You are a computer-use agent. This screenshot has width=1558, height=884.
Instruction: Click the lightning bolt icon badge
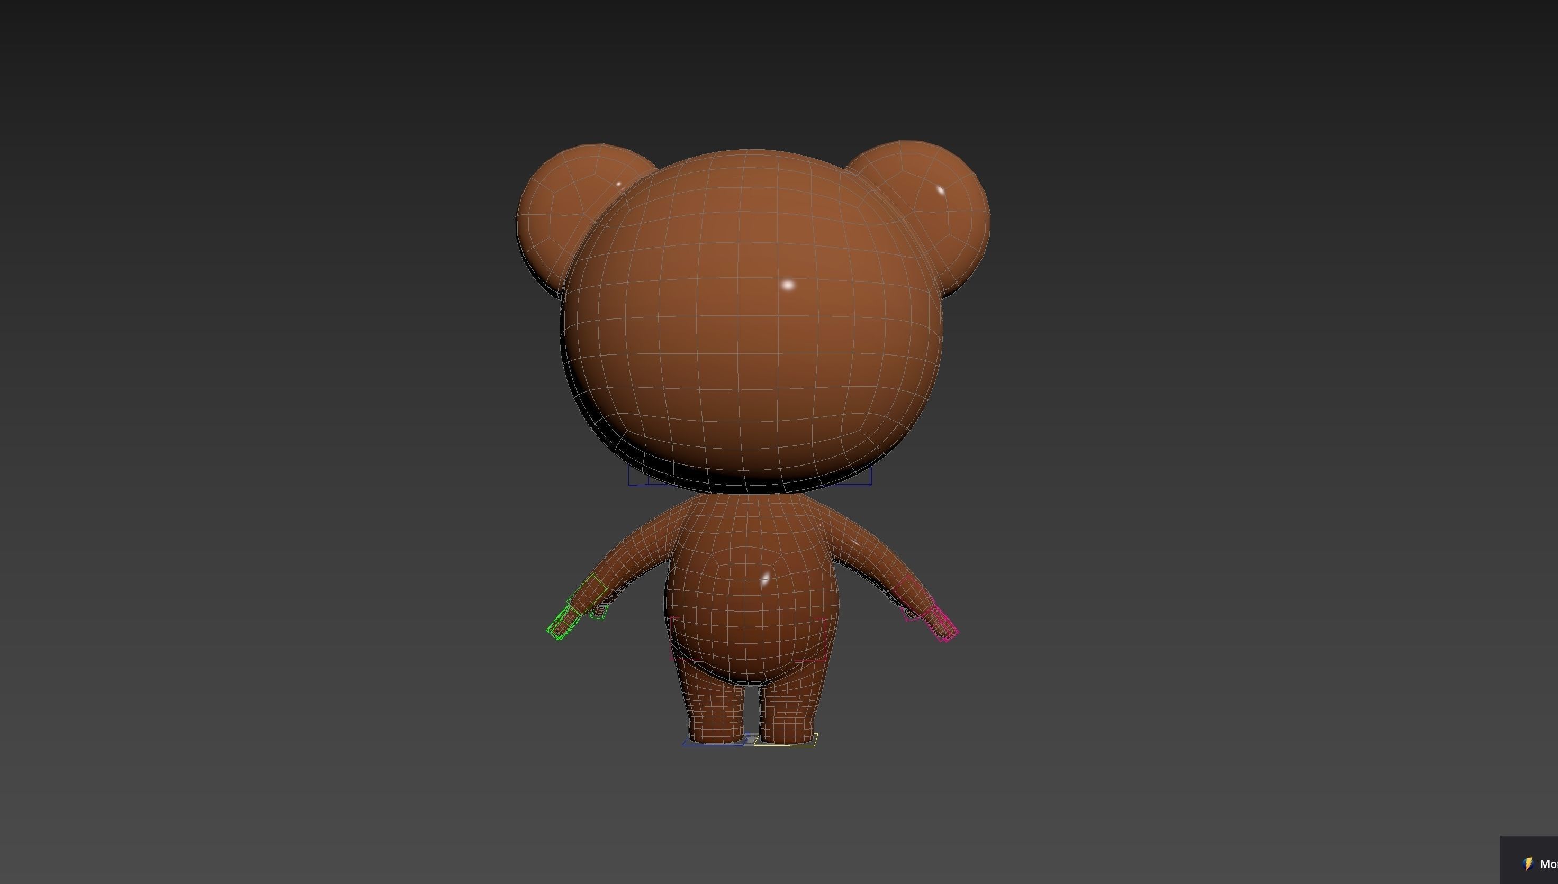1528,864
